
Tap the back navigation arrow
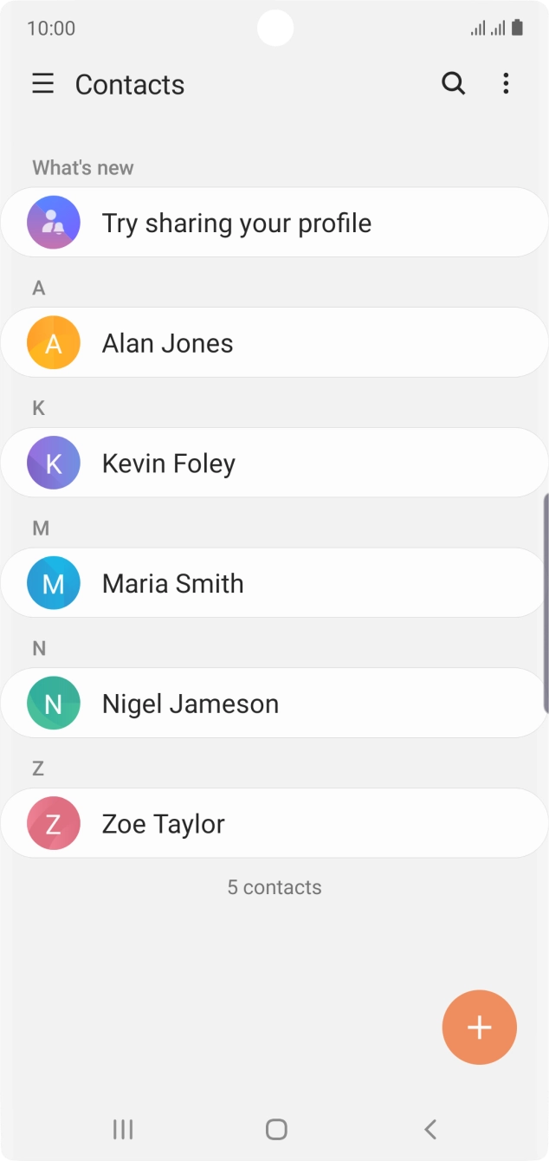tap(430, 1129)
